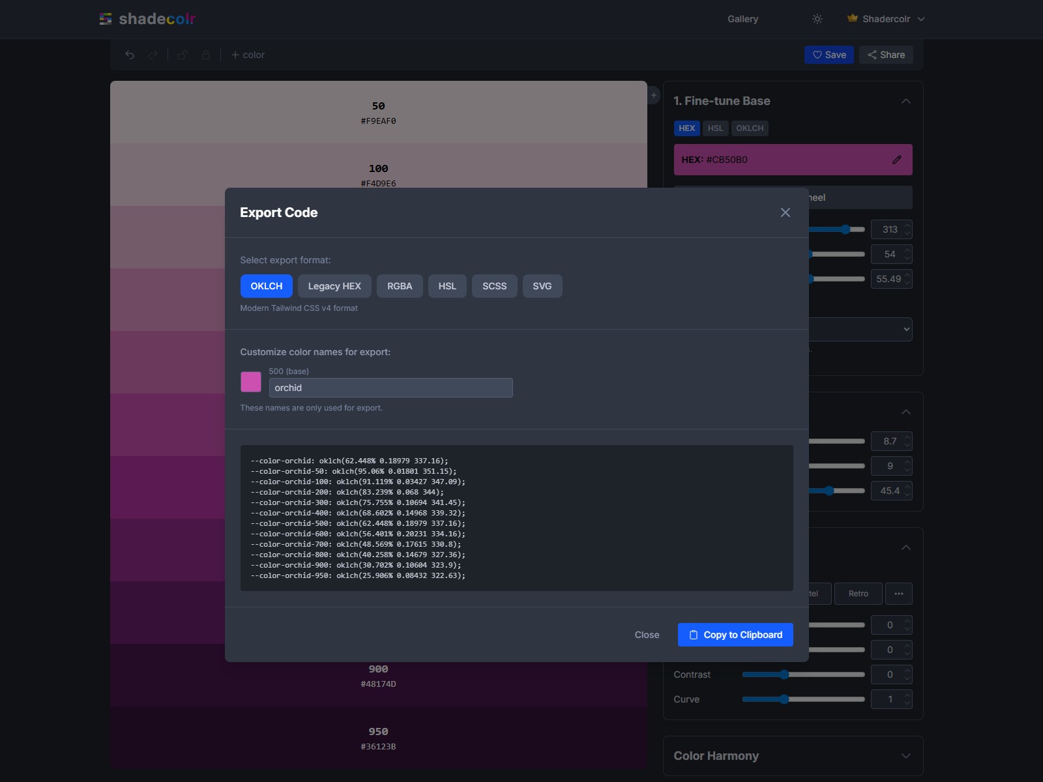Viewport: 1043px width, 782px height.
Task: Expand the Color Harmony section
Action: tap(907, 756)
